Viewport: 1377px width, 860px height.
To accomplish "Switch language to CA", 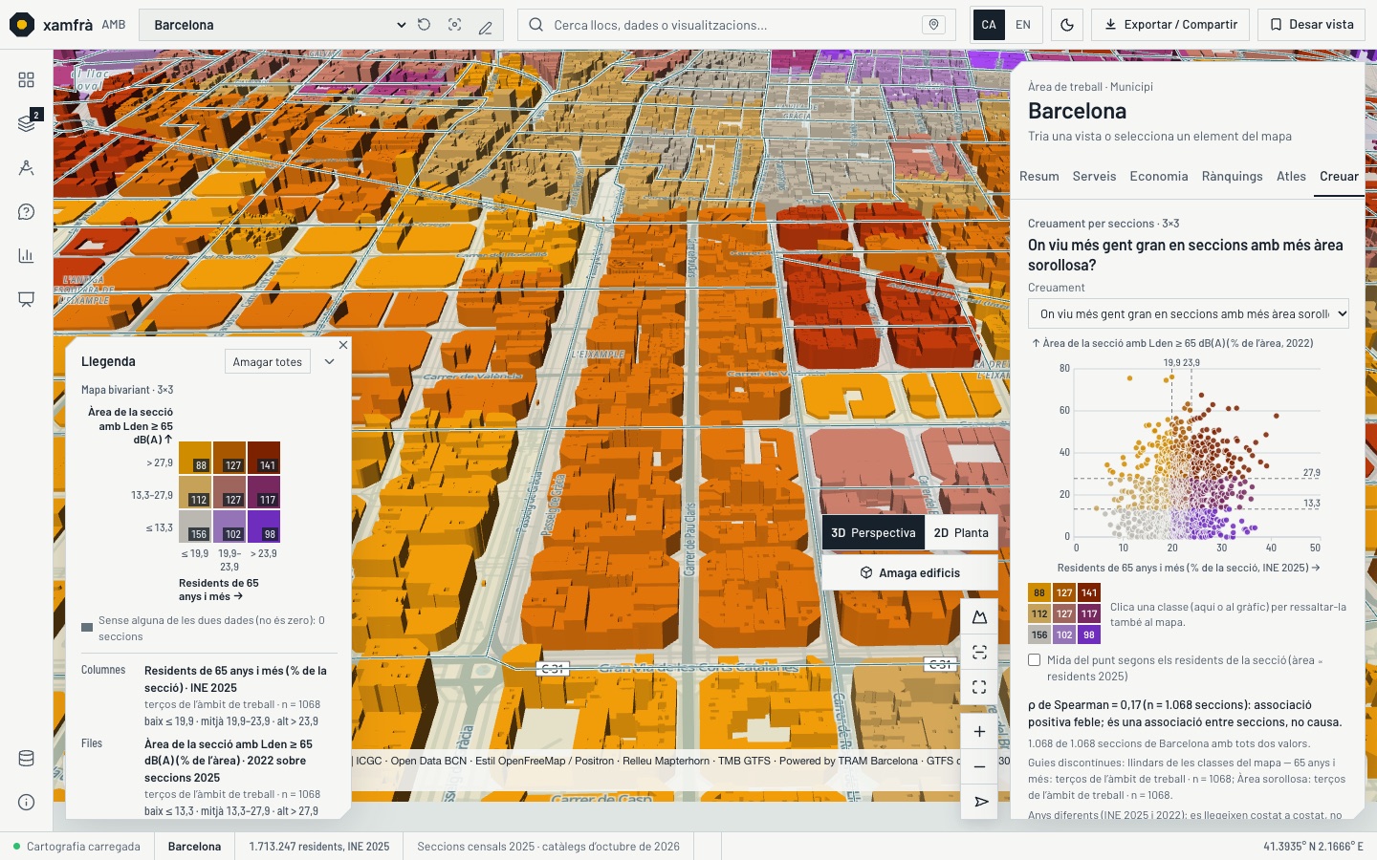I will 989,25.
